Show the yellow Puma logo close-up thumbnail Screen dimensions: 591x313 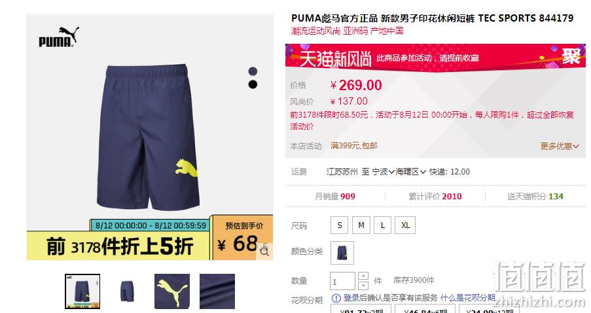click(172, 291)
